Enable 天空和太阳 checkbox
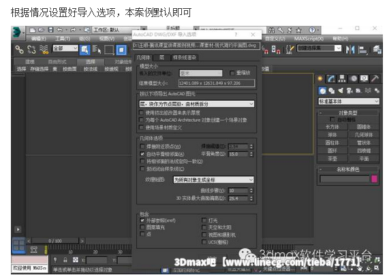Viewport: 387px width, 275px height. pos(204,227)
